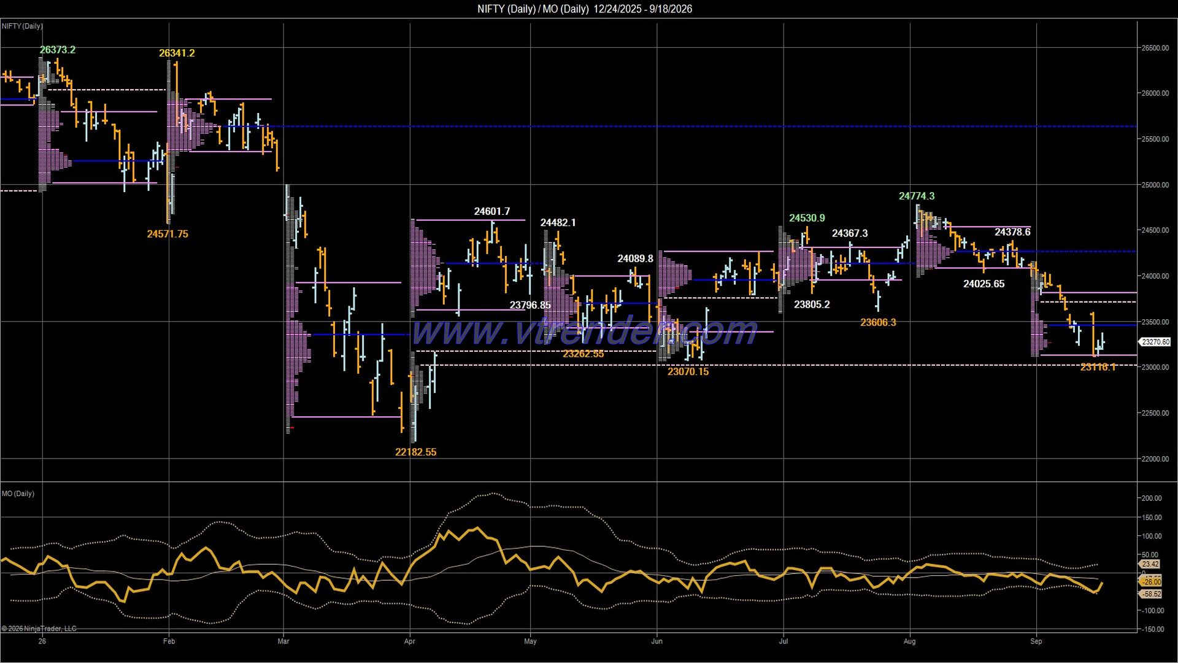Click the 25000.00 price axis label
The height and width of the screenshot is (663, 1178).
click(1155, 185)
